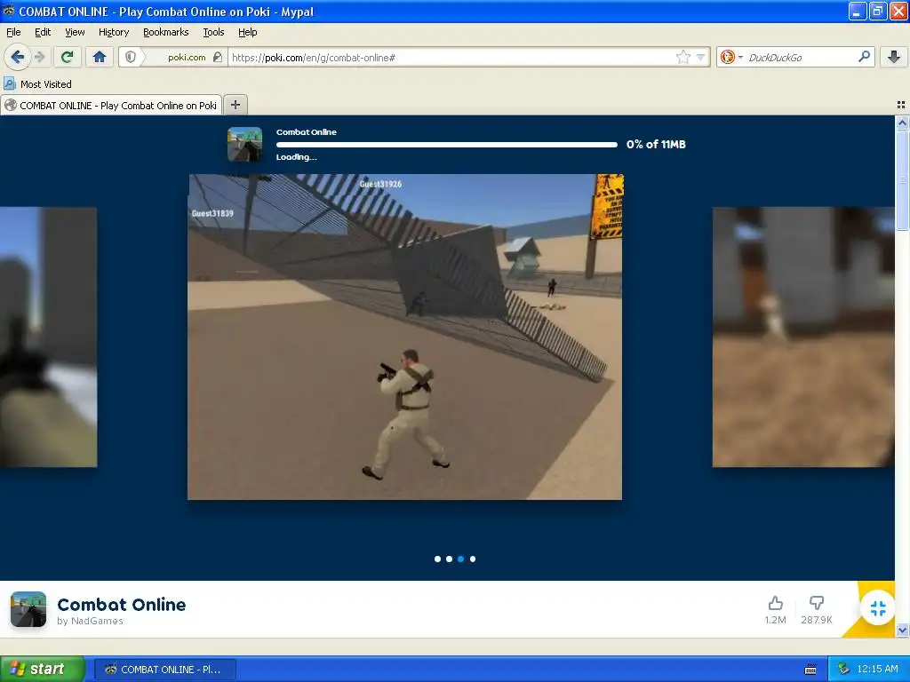
Task: Click the site identity padlock icon
Action: tap(218, 57)
